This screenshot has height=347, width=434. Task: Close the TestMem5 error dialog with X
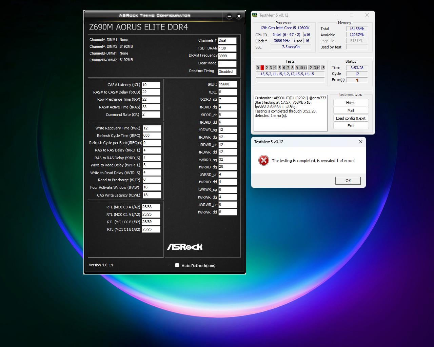click(361, 142)
